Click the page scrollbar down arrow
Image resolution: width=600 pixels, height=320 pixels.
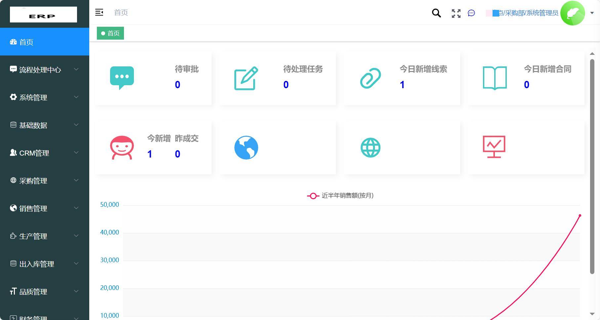coord(592,314)
